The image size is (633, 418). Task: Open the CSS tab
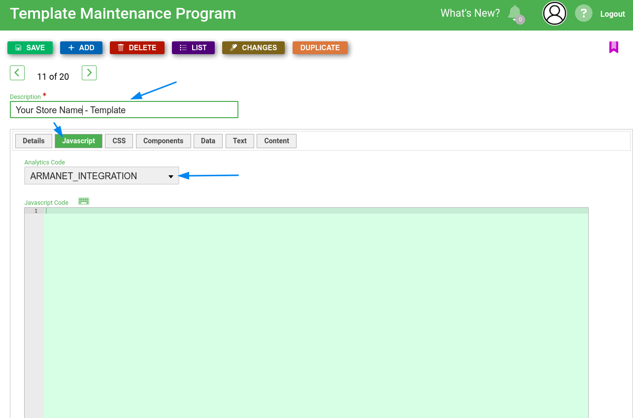119,141
